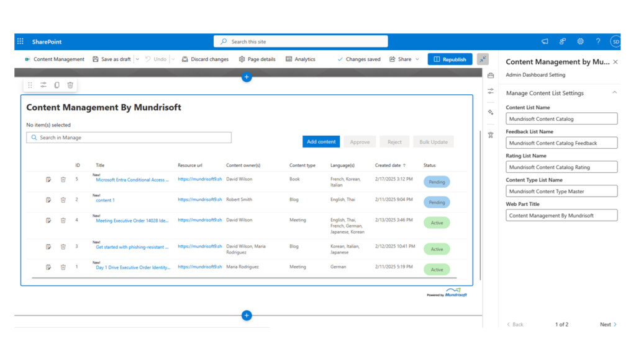
Task: Click the Search in Manage field
Action: click(129, 138)
